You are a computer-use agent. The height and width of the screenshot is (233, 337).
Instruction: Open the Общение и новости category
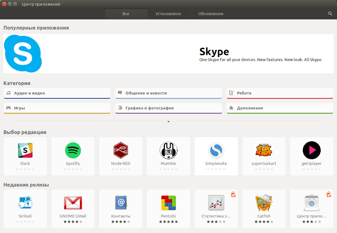(168, 93)
